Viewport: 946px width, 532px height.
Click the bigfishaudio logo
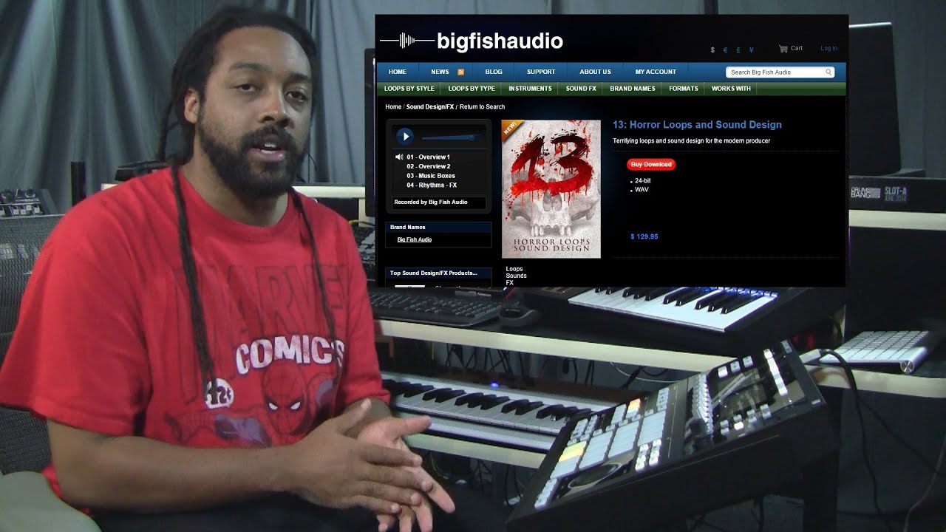click(x=472, y=41)
